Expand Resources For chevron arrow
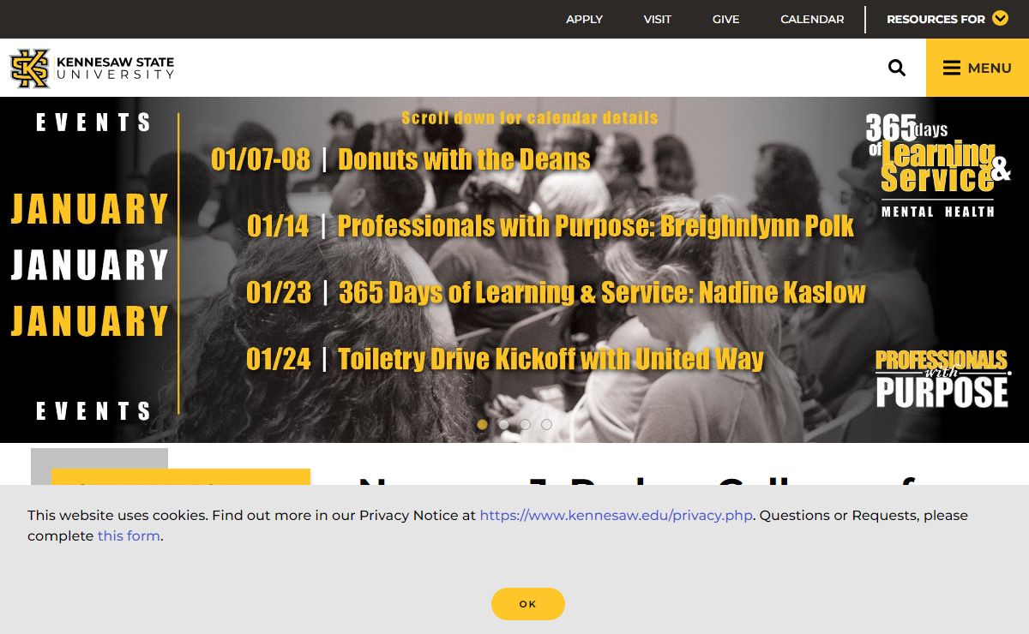 tap(1000, 18)
